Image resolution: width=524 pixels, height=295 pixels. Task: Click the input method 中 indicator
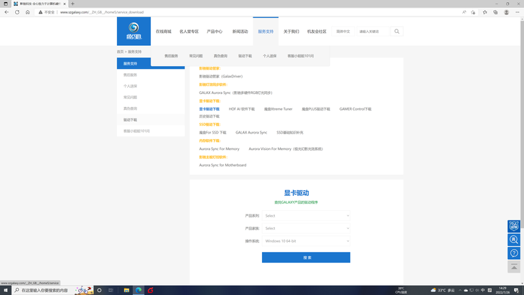483,290
